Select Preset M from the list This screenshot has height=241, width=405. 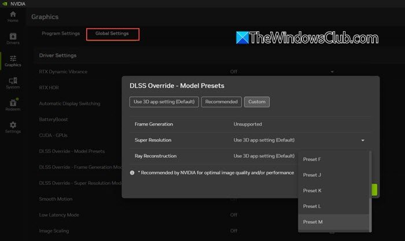coord(333,222)
